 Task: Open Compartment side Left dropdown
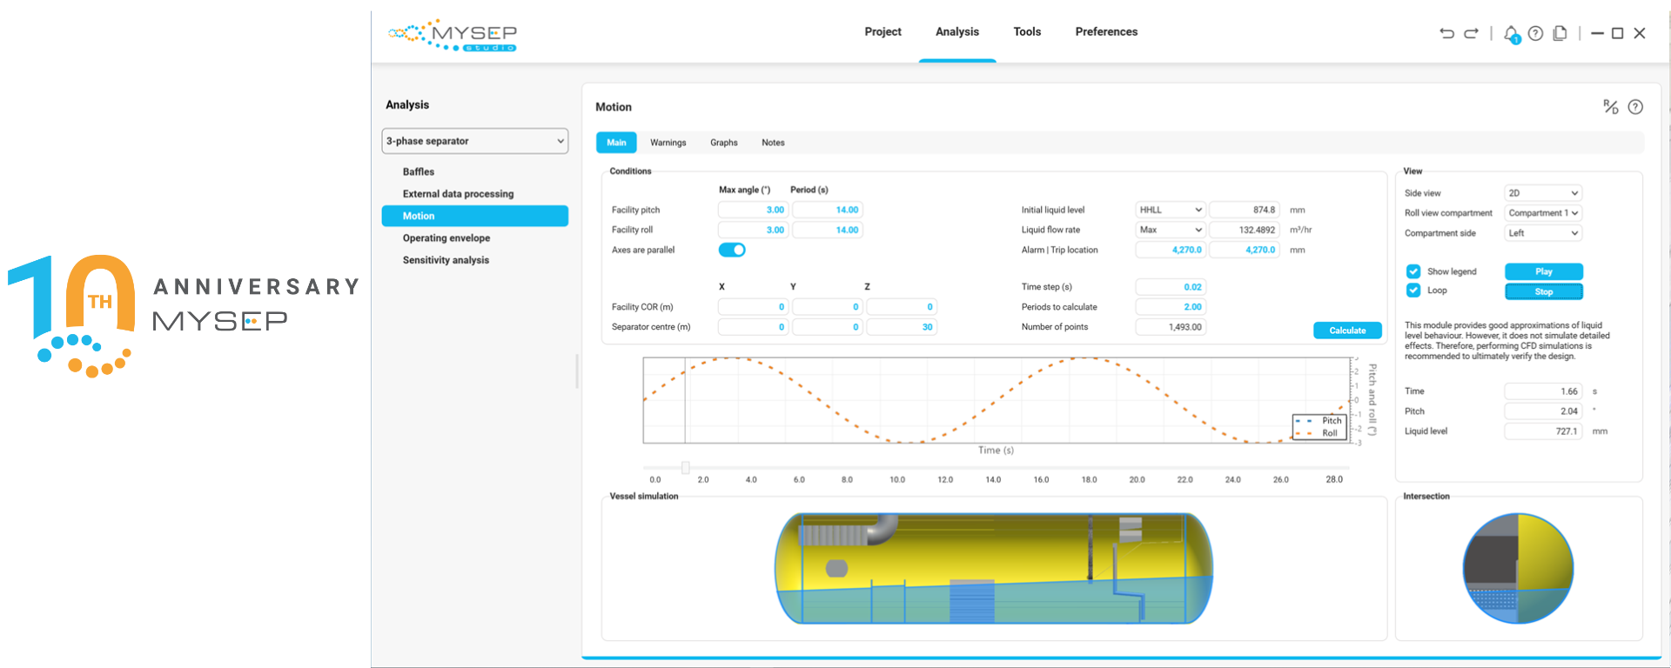(1543, 233)
